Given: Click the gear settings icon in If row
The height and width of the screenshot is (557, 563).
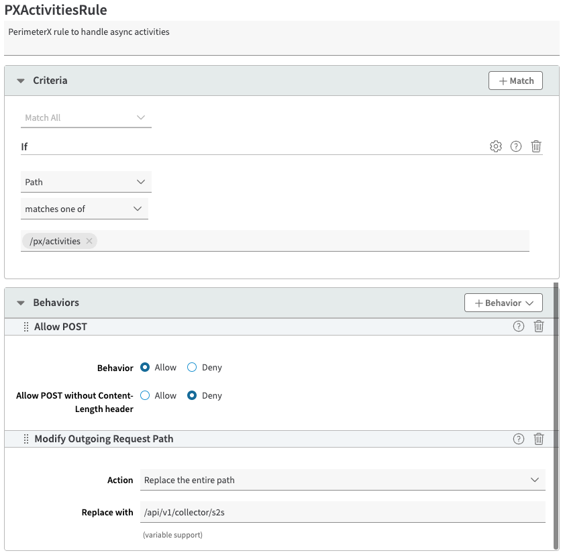Looking at the screenshot, I should (496, 146).
